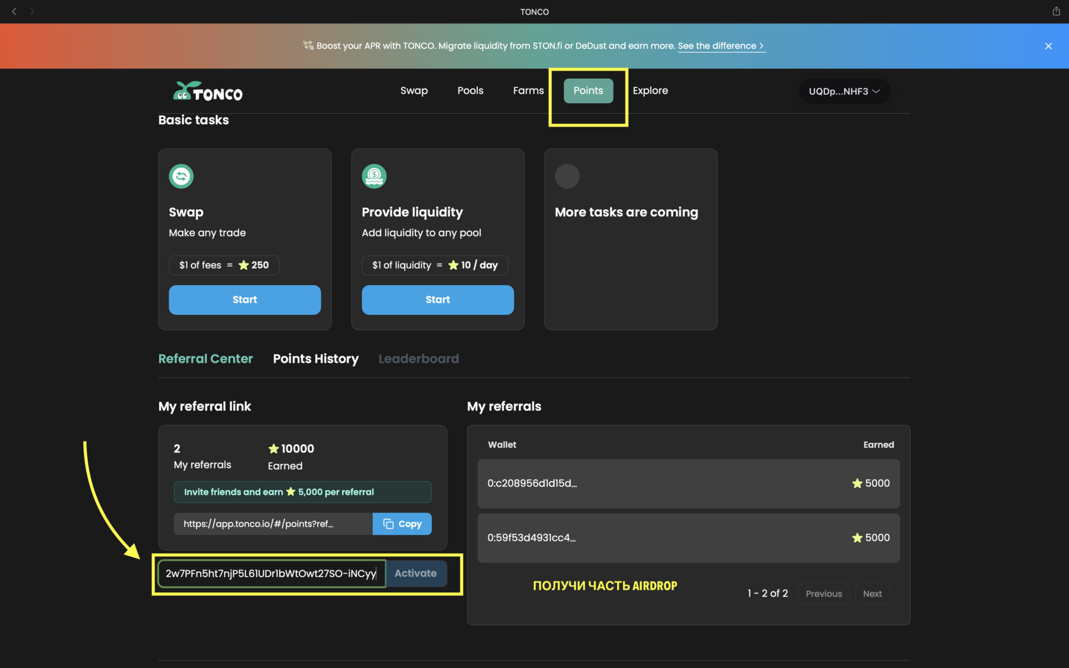Screen dimensions: 1069x668
Task: Click the $1 of liquidity = 10 / day label
Action: [435, 265]
